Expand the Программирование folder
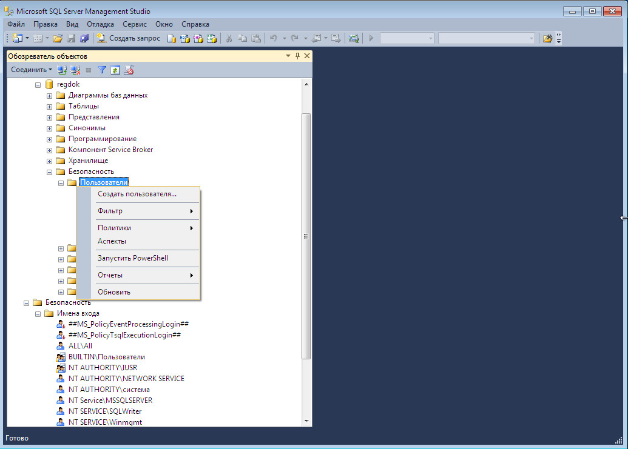This screenshot has height=449, width=628. [49, 139]
